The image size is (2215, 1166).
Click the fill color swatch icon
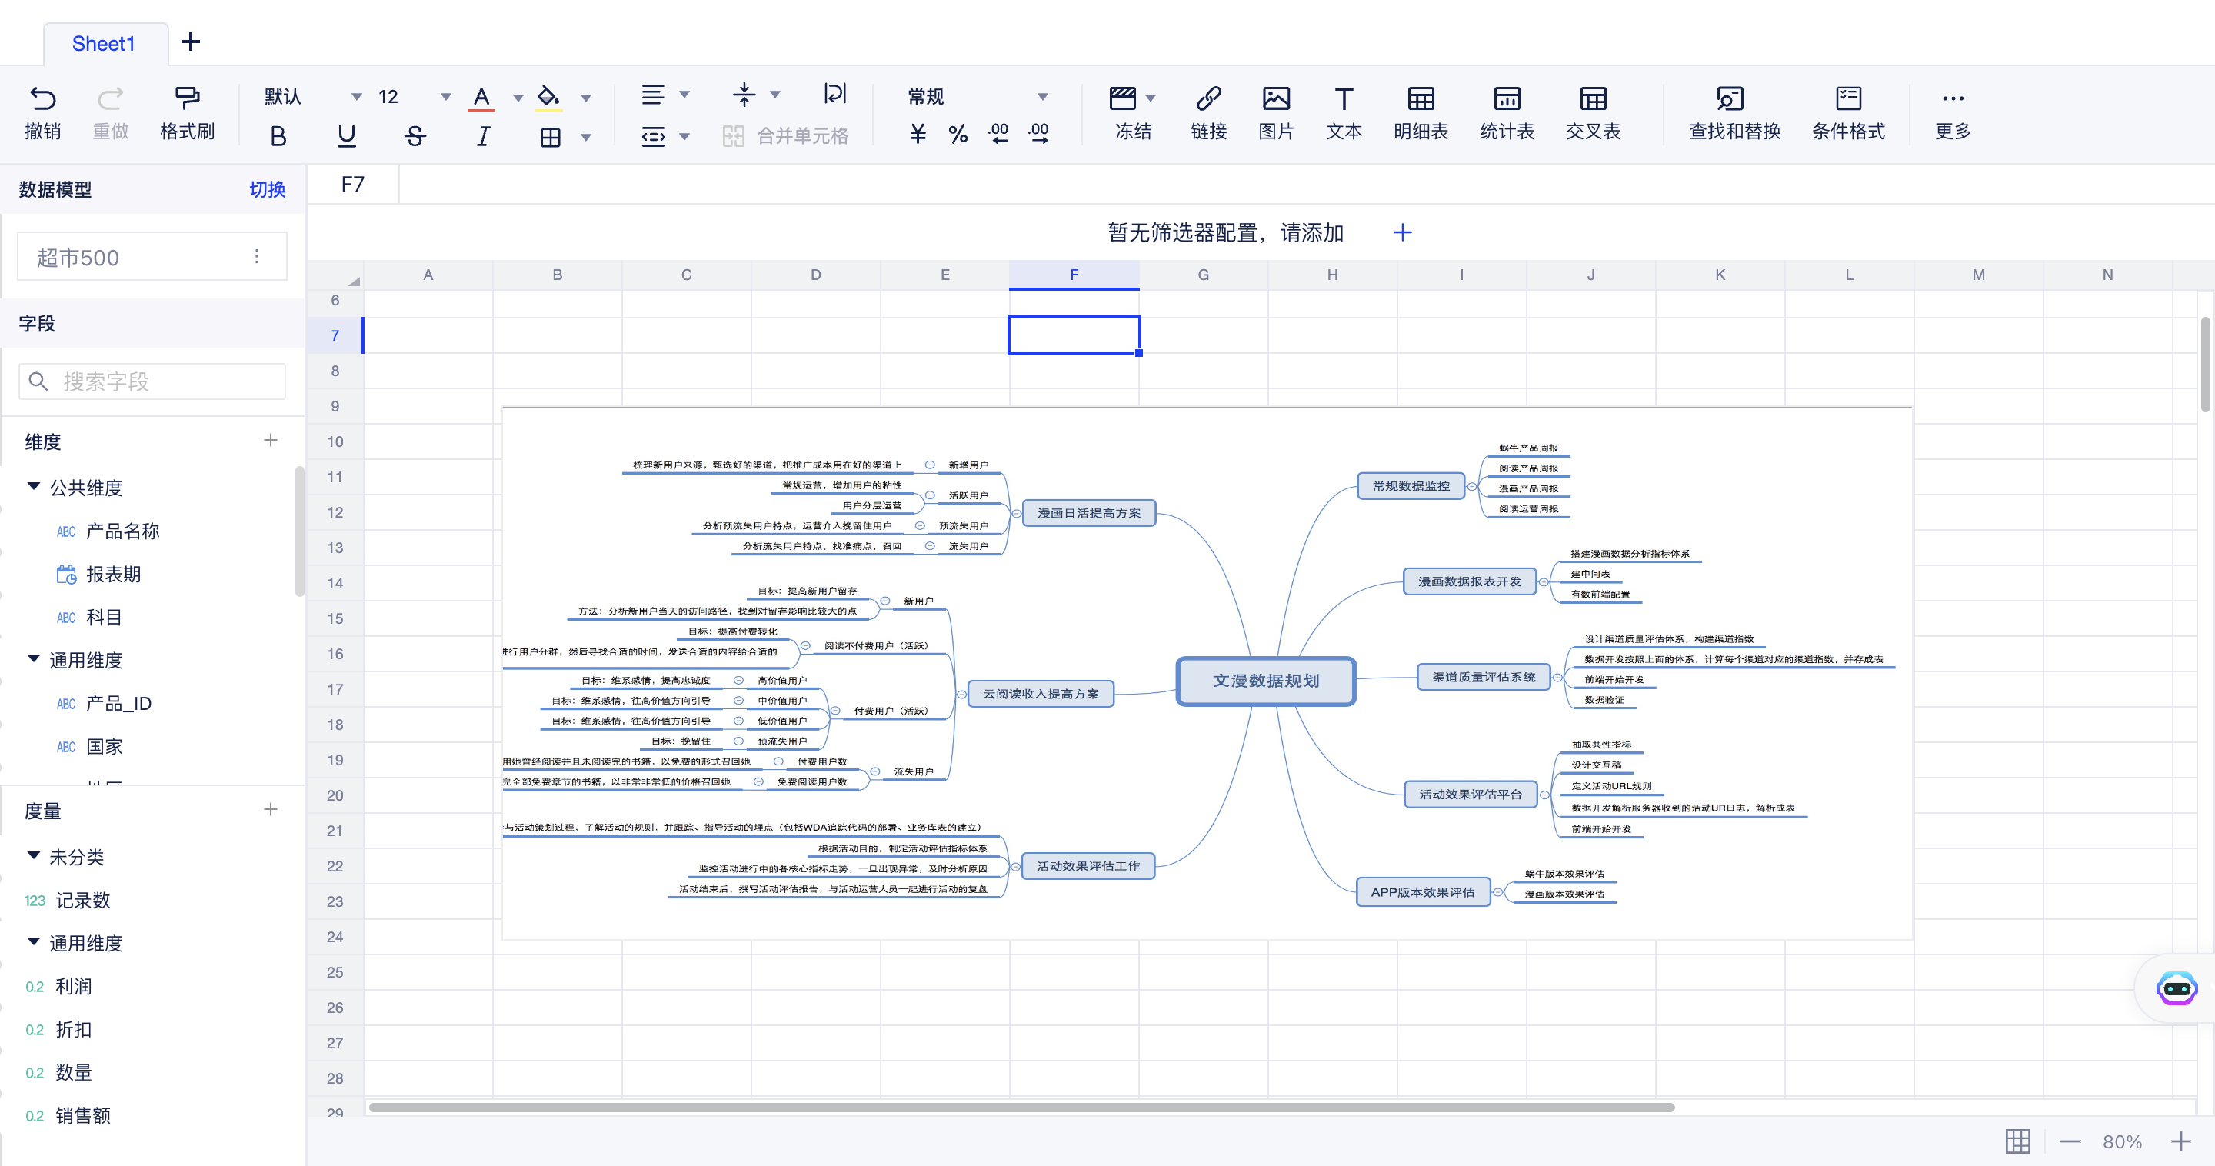548,96
